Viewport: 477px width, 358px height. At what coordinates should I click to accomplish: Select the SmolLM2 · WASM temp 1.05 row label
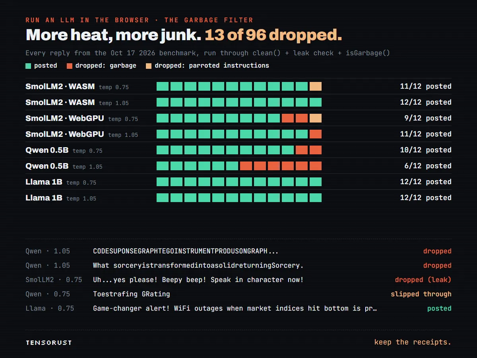[77, 102]
